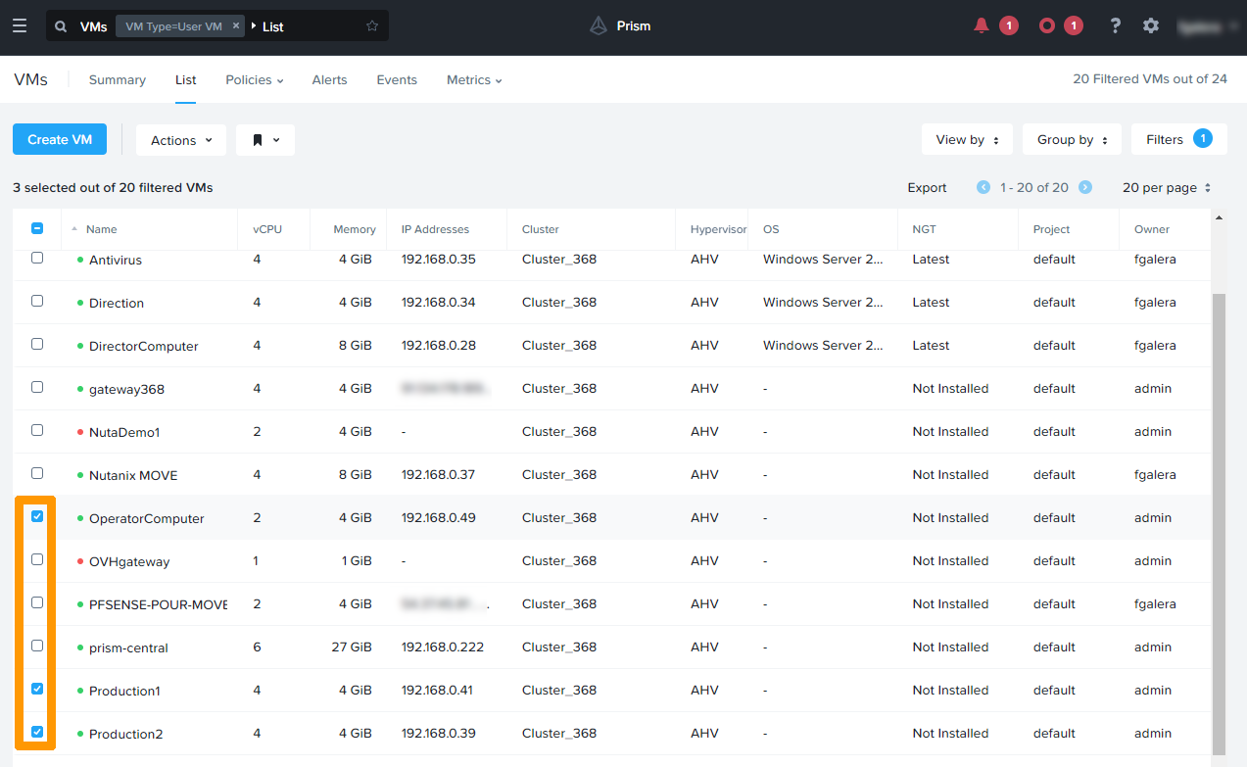Change the 20 per page setting
This screenshot has height=767, width=1247.
point(1166,187)
